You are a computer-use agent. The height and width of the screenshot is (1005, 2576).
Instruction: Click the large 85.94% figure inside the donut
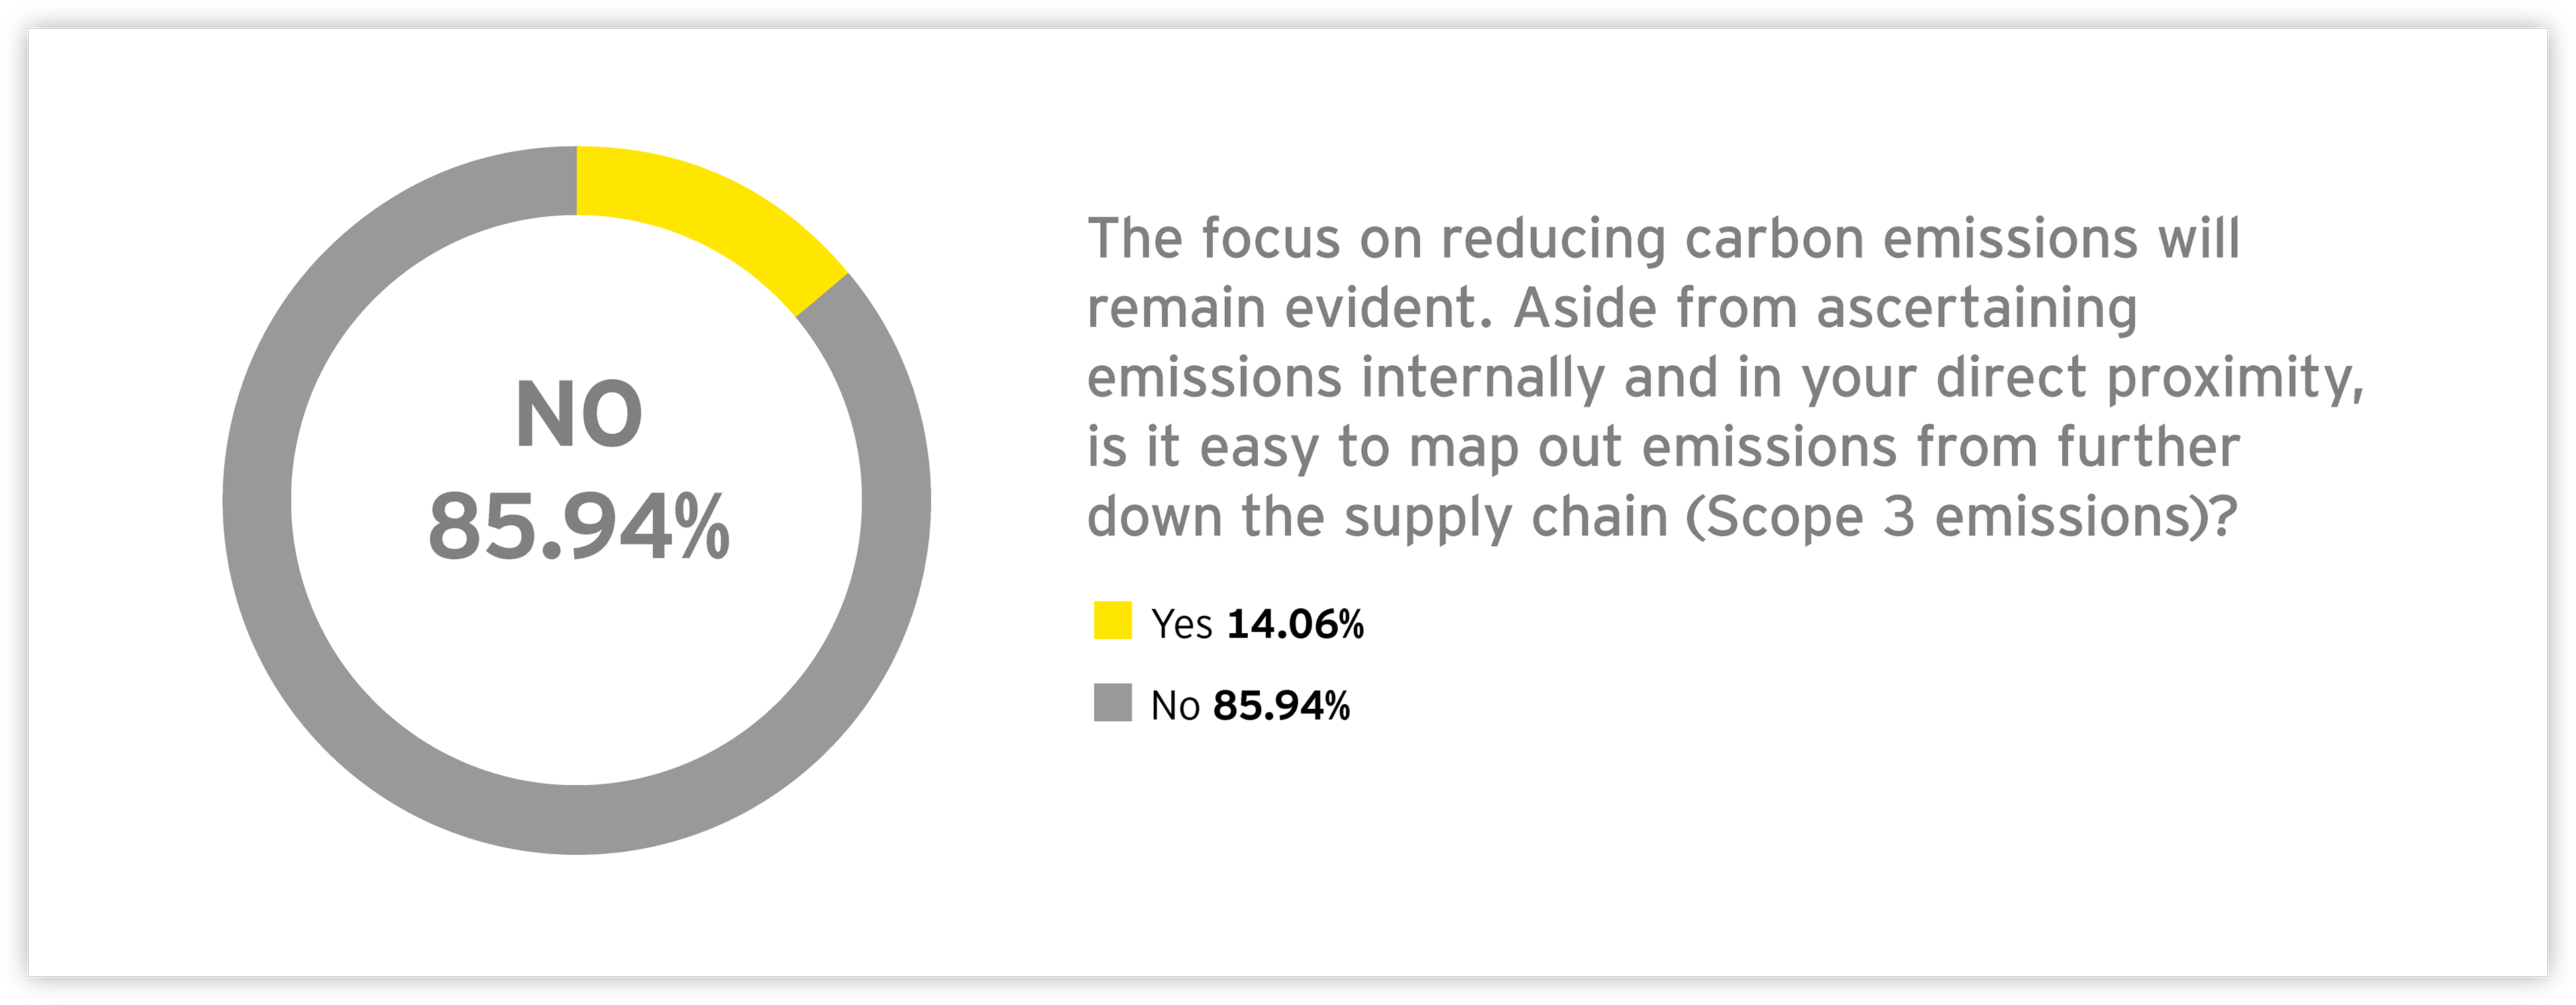(578, 527)
